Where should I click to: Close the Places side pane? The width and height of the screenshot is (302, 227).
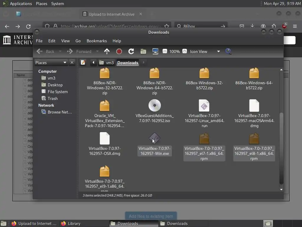[x=72, y=63]
